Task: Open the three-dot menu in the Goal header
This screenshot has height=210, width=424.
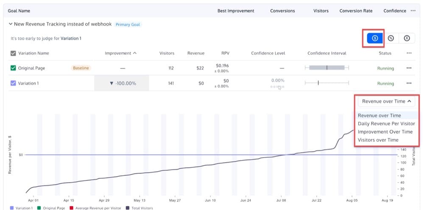Action: [413, 11]
